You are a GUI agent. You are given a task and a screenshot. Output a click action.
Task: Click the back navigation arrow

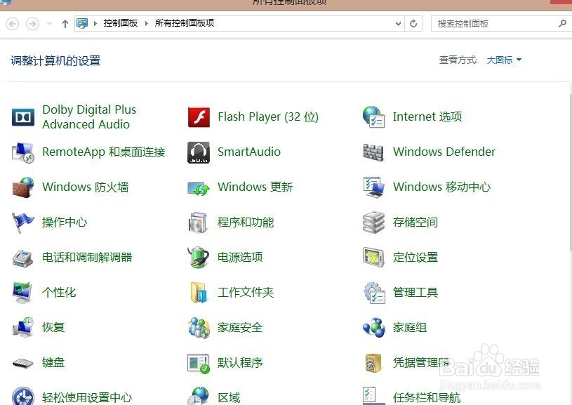11,23
